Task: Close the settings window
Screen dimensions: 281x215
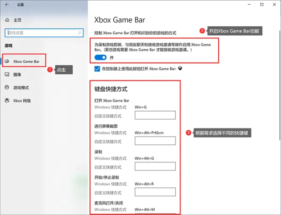Action: tap(274, 5)
